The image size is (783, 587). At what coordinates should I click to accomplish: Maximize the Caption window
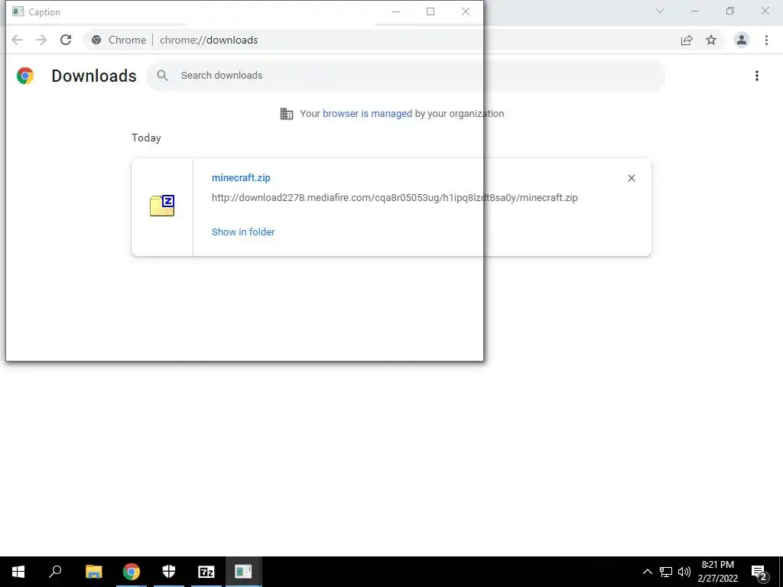430,11
